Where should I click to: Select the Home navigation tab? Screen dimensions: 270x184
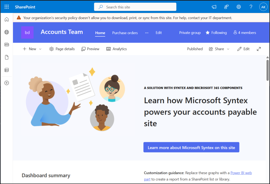coord(100,33)
